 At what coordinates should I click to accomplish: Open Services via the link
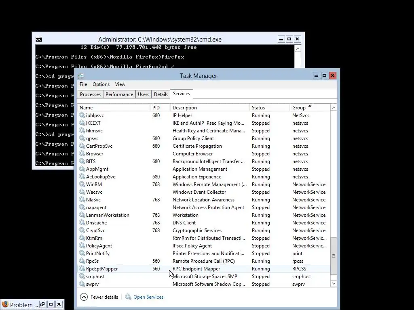[x=148, y=297]
